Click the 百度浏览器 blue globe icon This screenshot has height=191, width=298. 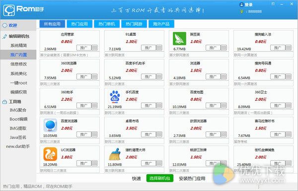coord(50,126)
